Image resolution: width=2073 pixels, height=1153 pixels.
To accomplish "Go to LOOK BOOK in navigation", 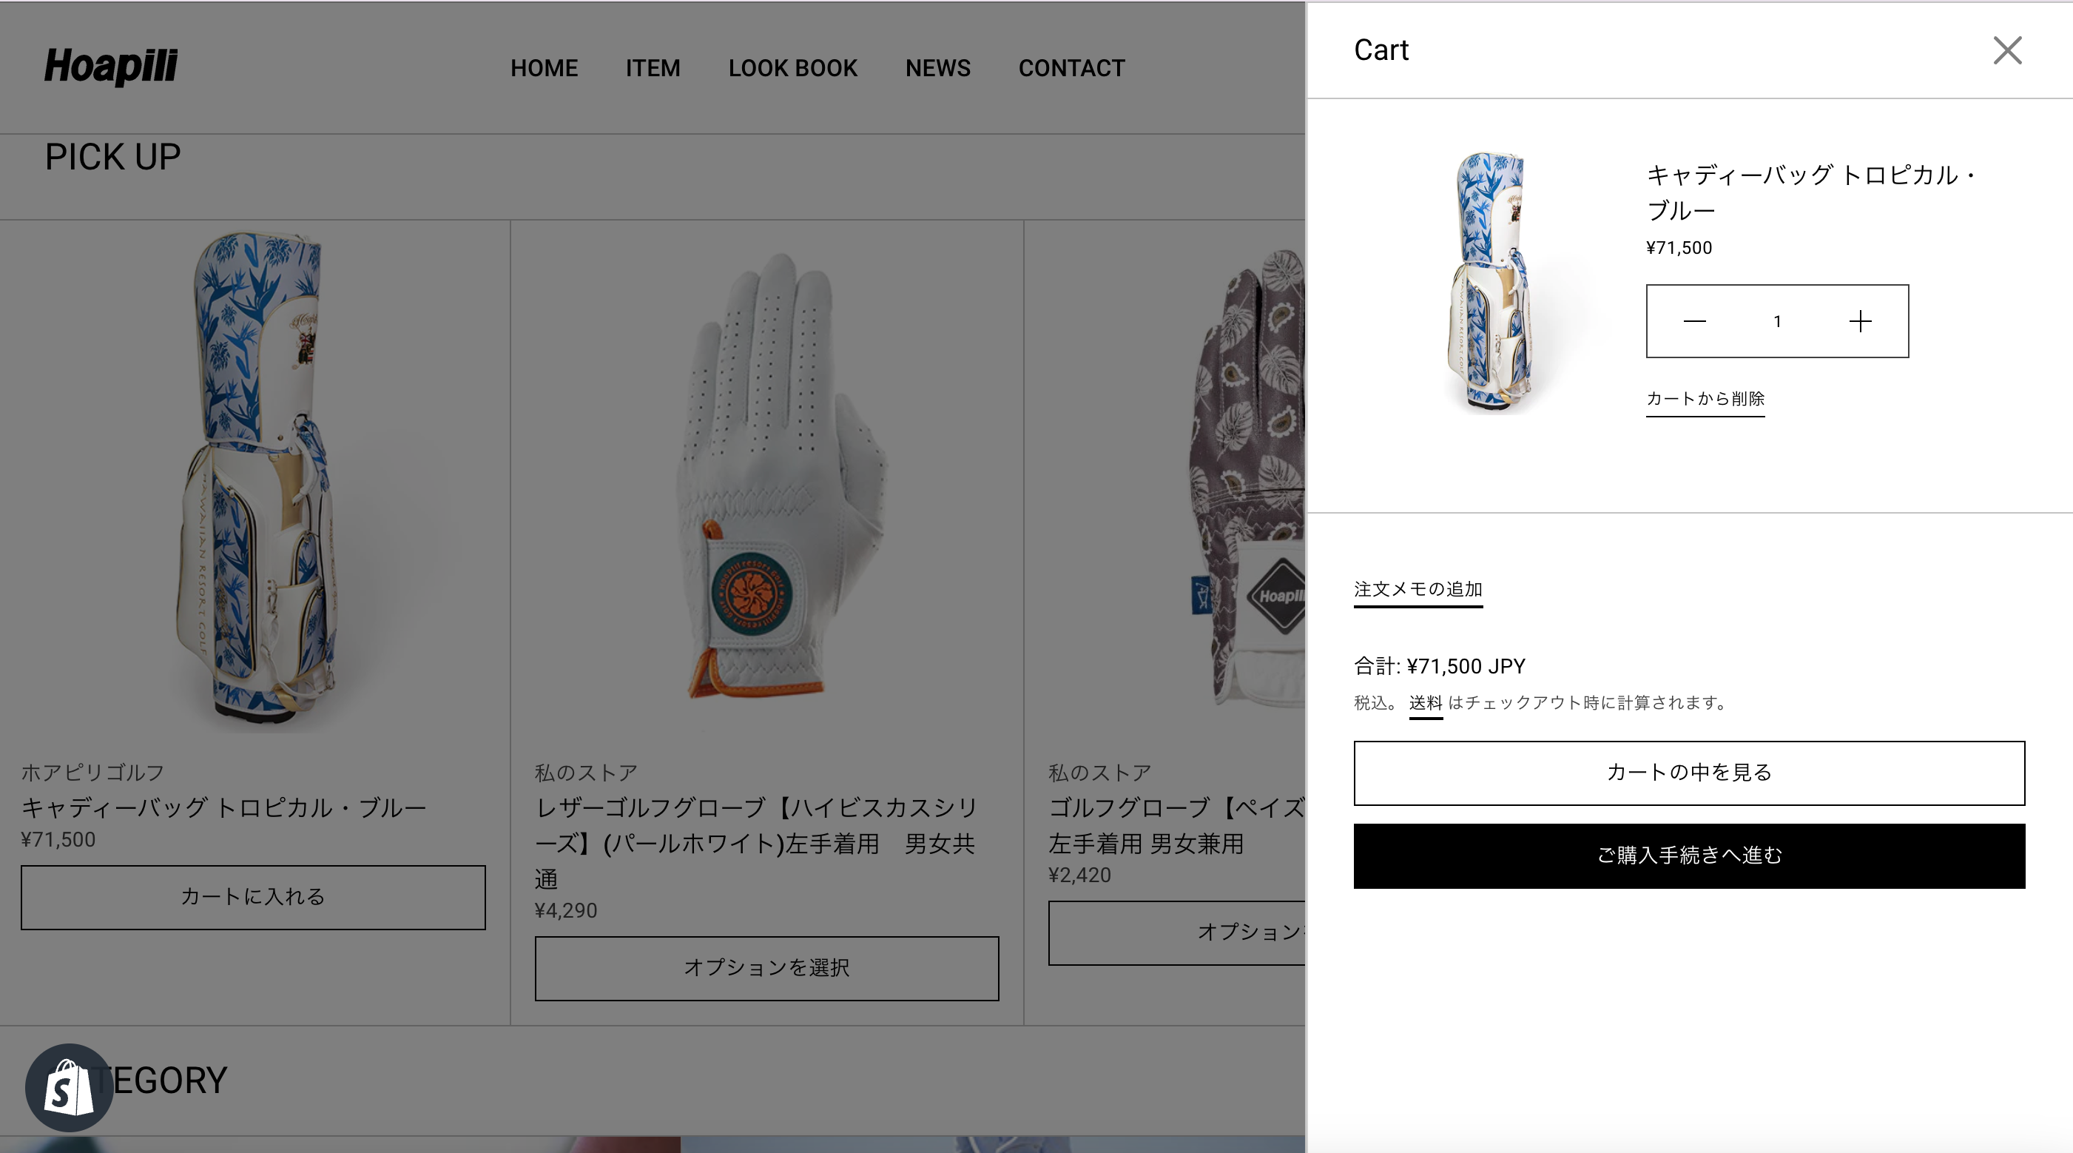I will (x=792, y=67).
